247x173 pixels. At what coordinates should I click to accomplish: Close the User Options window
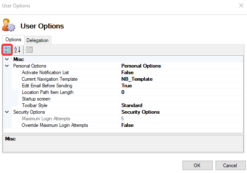(x=241, y=5)
